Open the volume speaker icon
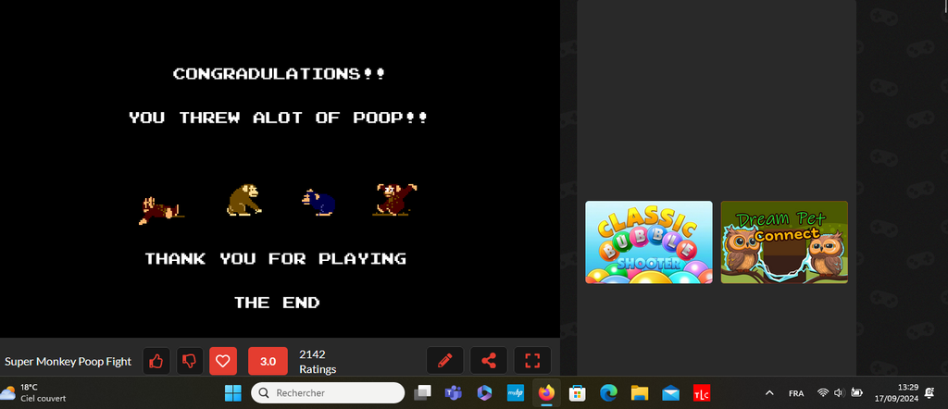This screenshot has width=948, height=409. (x=839, y=392)
